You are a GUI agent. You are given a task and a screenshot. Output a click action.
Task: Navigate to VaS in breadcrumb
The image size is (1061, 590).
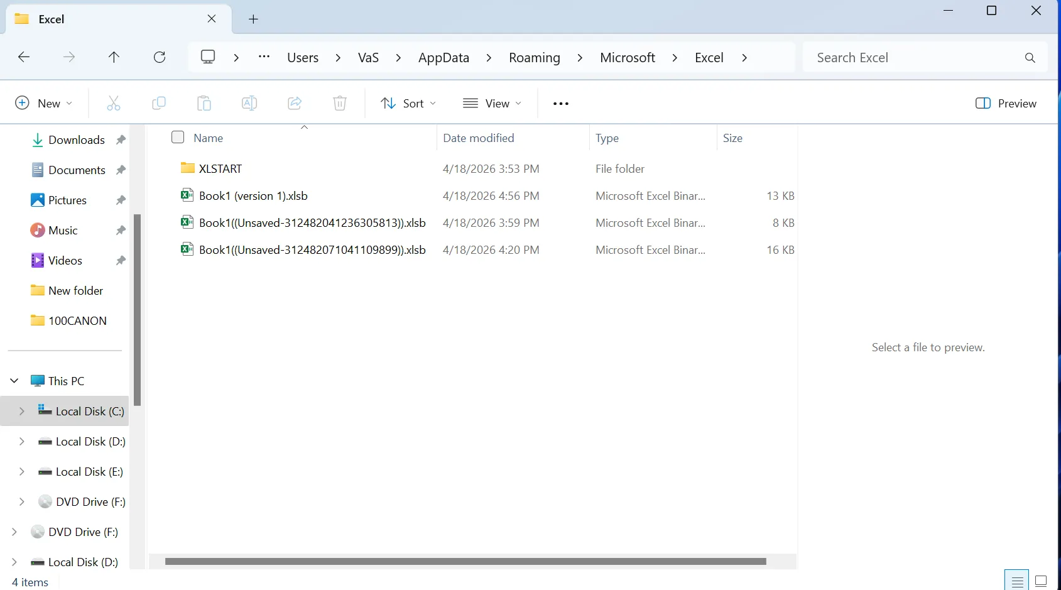pyautogui.click(x=368, y=58)
